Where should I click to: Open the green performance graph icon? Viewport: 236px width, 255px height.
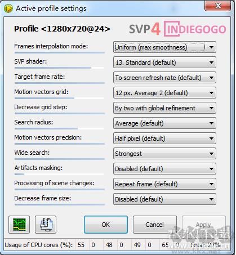[19, 225]
